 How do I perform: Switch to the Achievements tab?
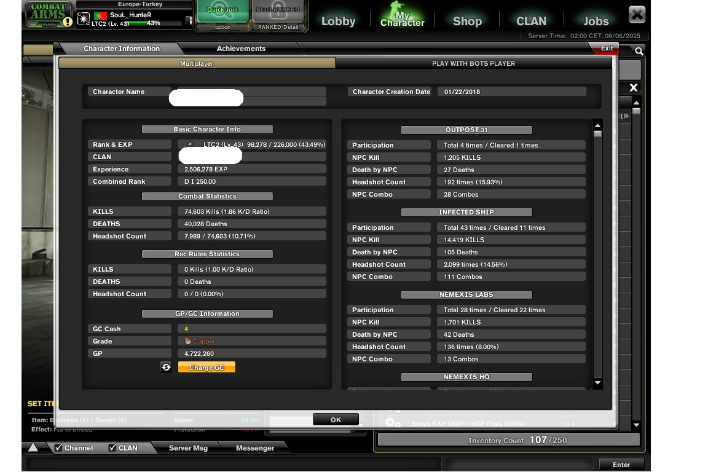click(x=241, y=49)
